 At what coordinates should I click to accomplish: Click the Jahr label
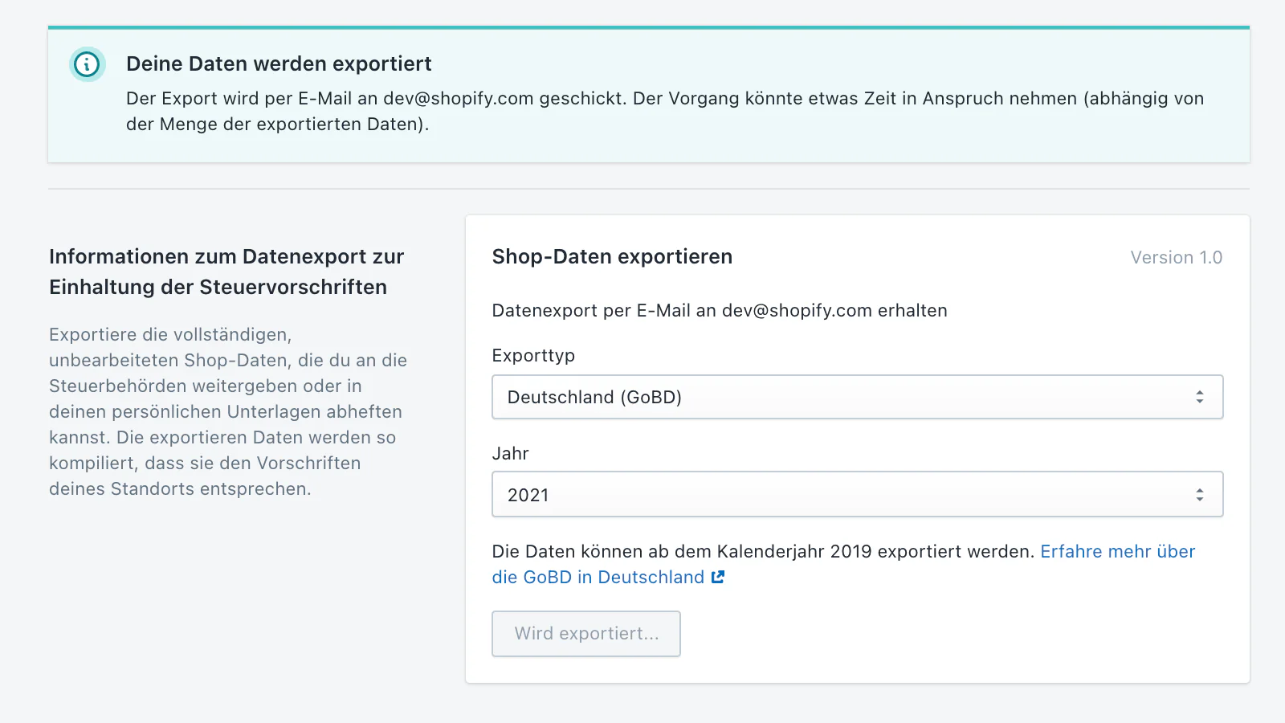coord(510,453)
